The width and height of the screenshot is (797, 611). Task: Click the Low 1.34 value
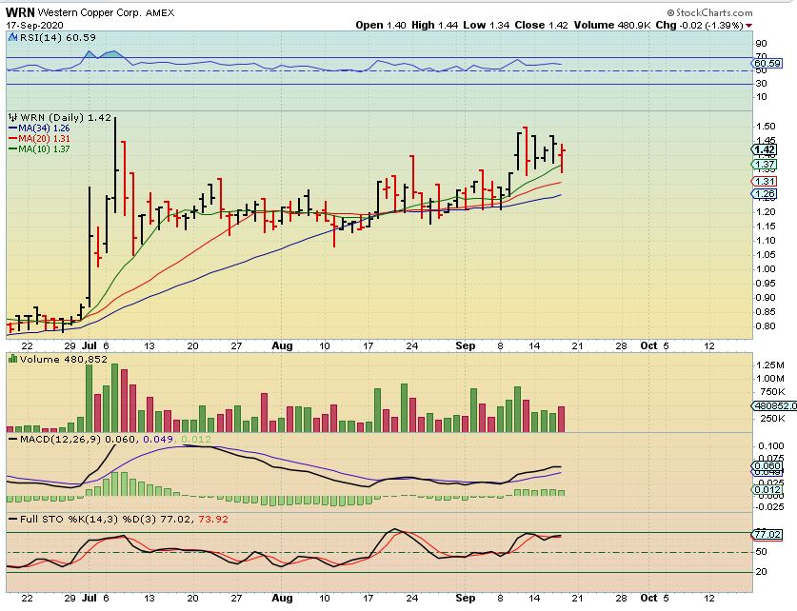pos(486,25)
